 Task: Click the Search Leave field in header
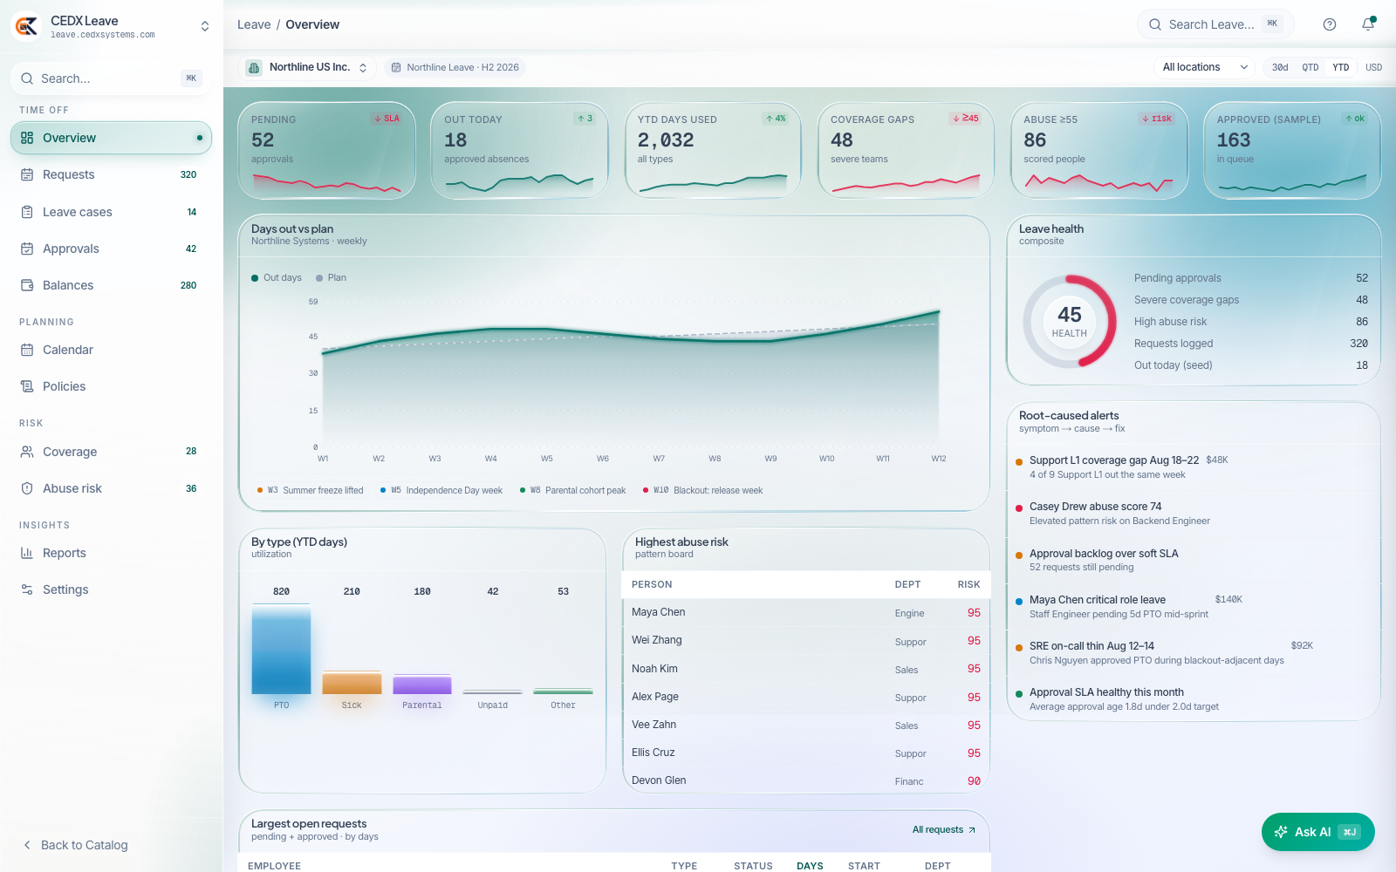[1215, 24]
